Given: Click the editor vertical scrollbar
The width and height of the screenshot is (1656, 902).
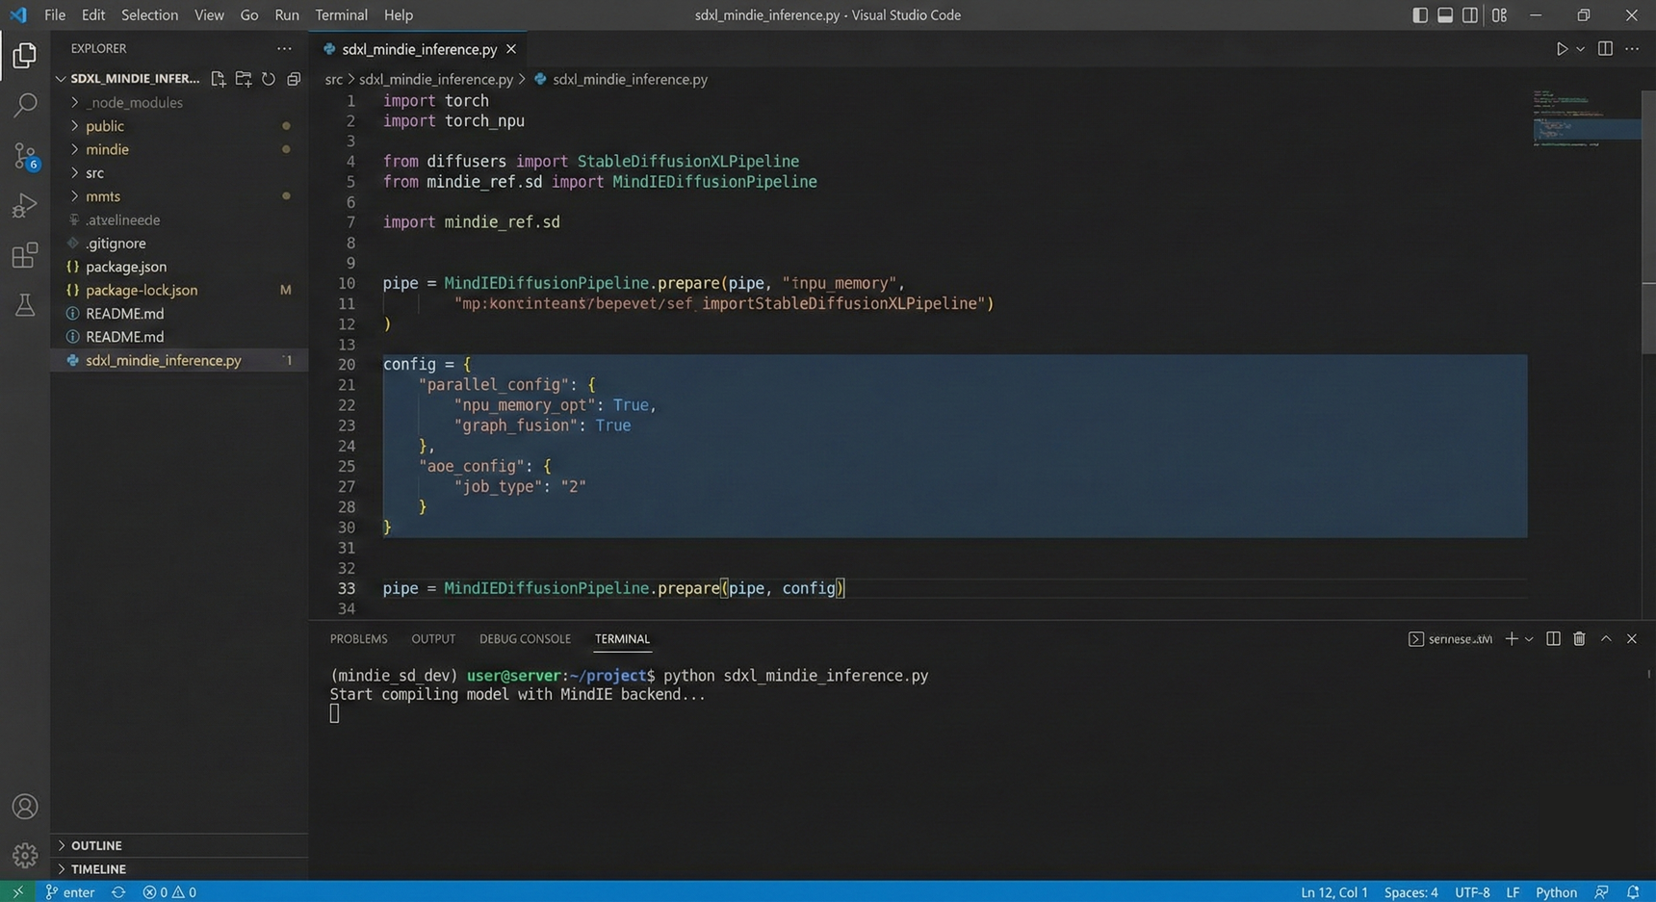Looking at the screenshot, I should click(x=1648, y=221).
